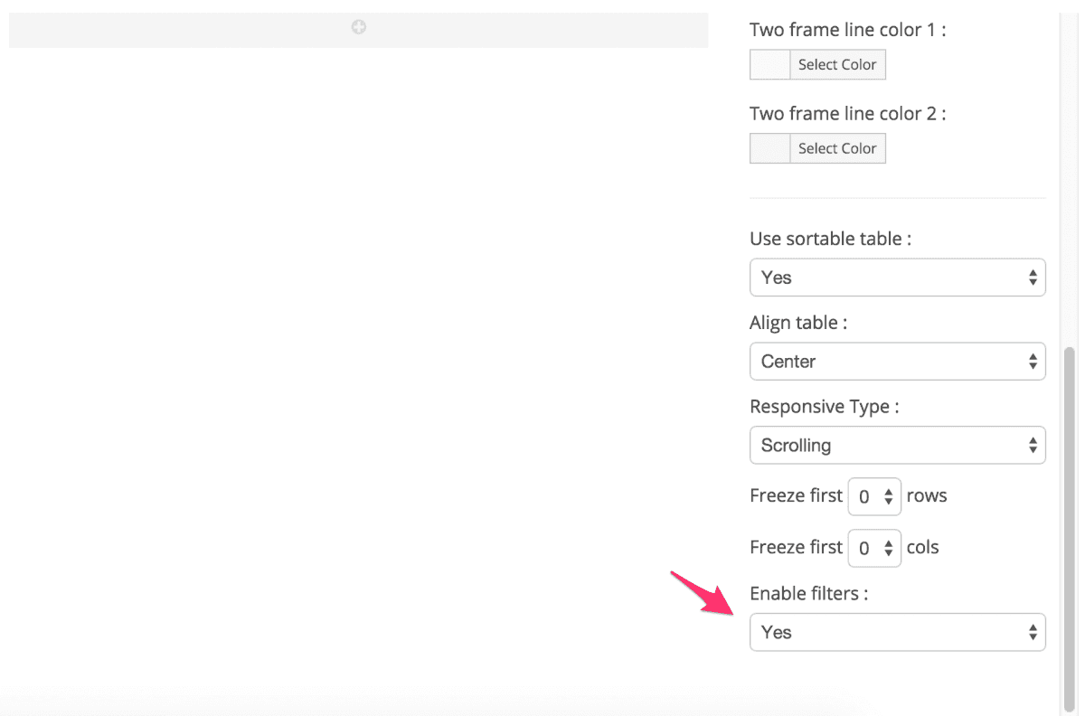
Task: Expand the Responsive Type dropdown
Action: pyautogui.click(x=897, y=446)
